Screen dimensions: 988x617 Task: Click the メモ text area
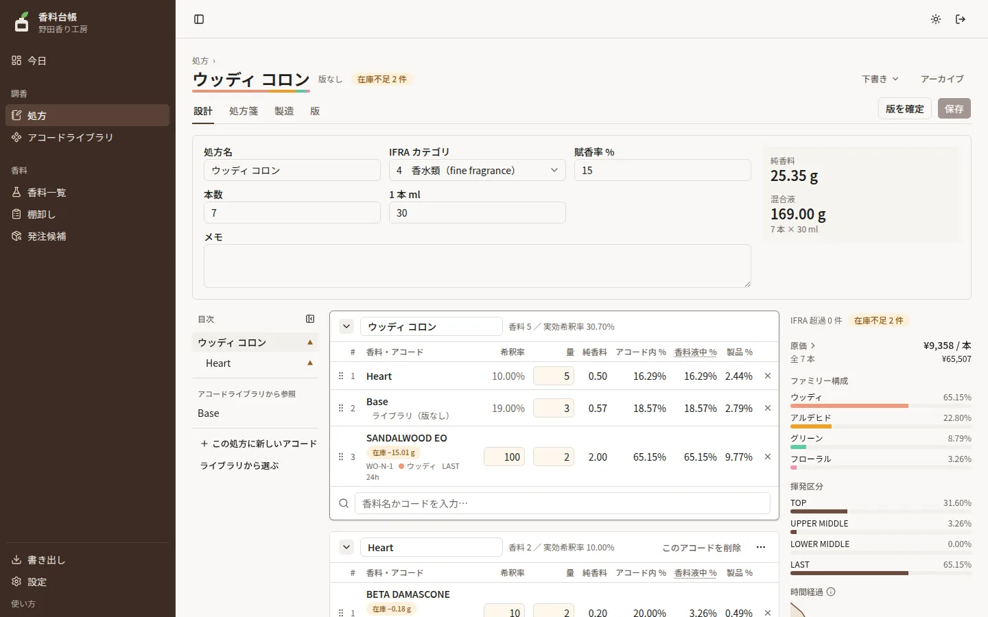(x=478, y=266)
